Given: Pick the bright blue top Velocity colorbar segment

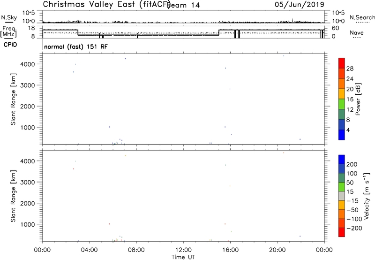Looking at the screenshot, I should [342, 160].
